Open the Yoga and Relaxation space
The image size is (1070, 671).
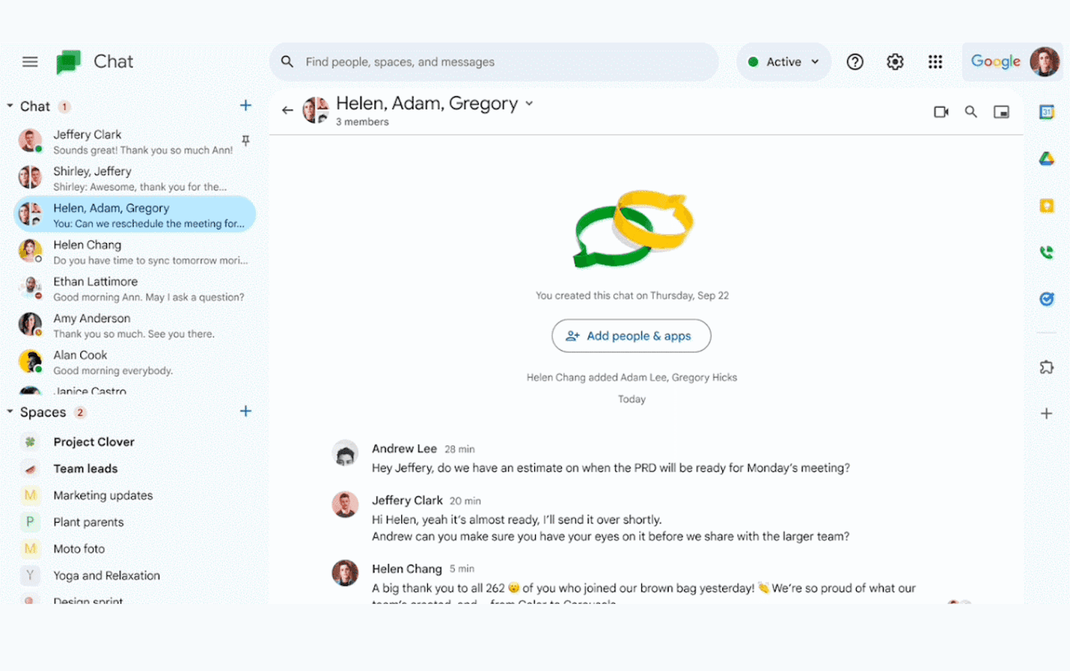(134, 575)
